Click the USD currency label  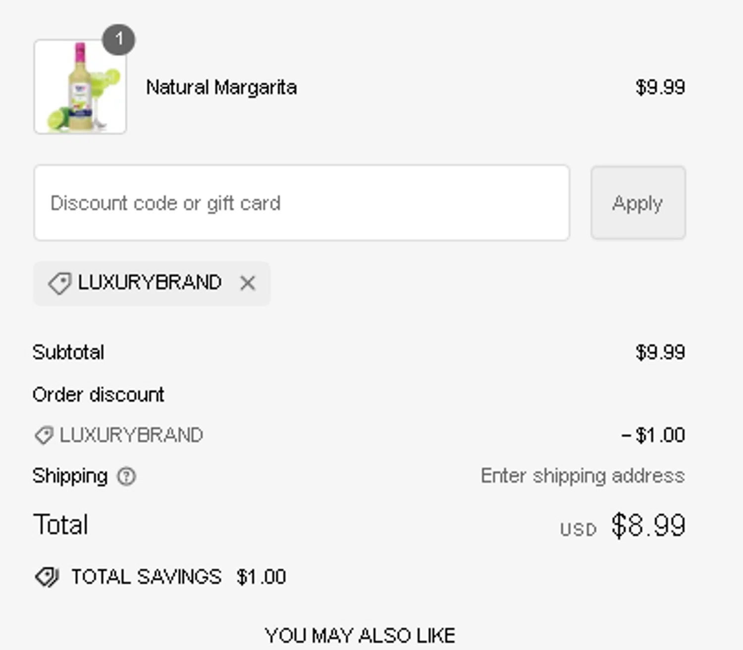578,530
